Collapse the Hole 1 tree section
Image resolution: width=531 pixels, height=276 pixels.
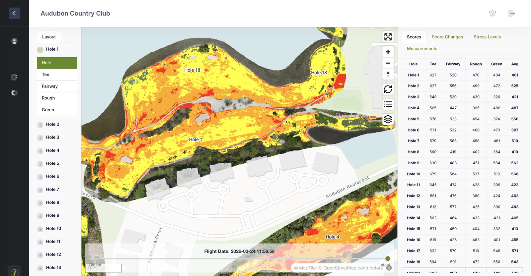pyautogui.click(x=40, y=50)
